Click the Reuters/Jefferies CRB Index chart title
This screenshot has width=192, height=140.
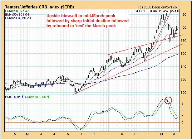[x=37, y=7]
